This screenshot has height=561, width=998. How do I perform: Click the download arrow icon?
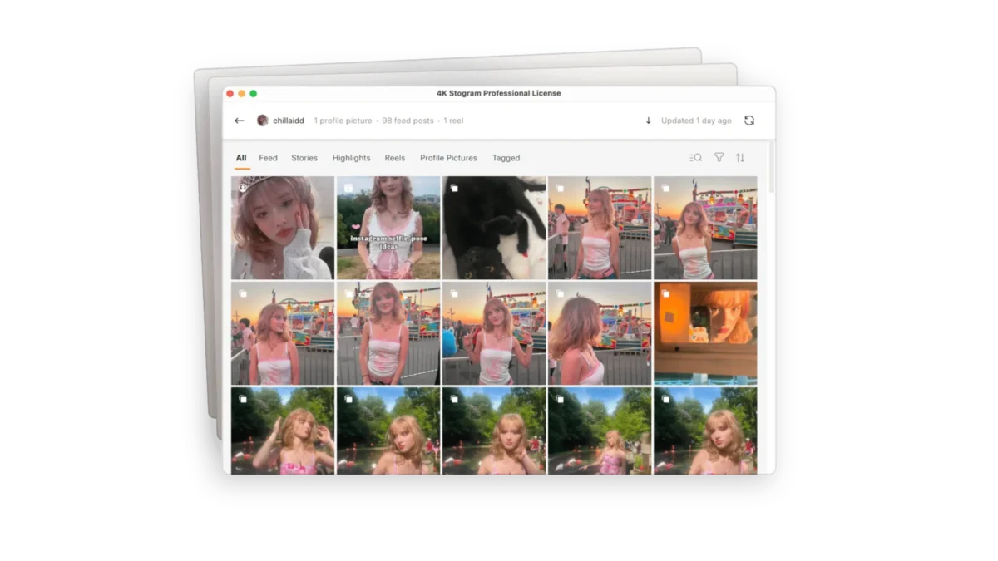pos(649,121)
